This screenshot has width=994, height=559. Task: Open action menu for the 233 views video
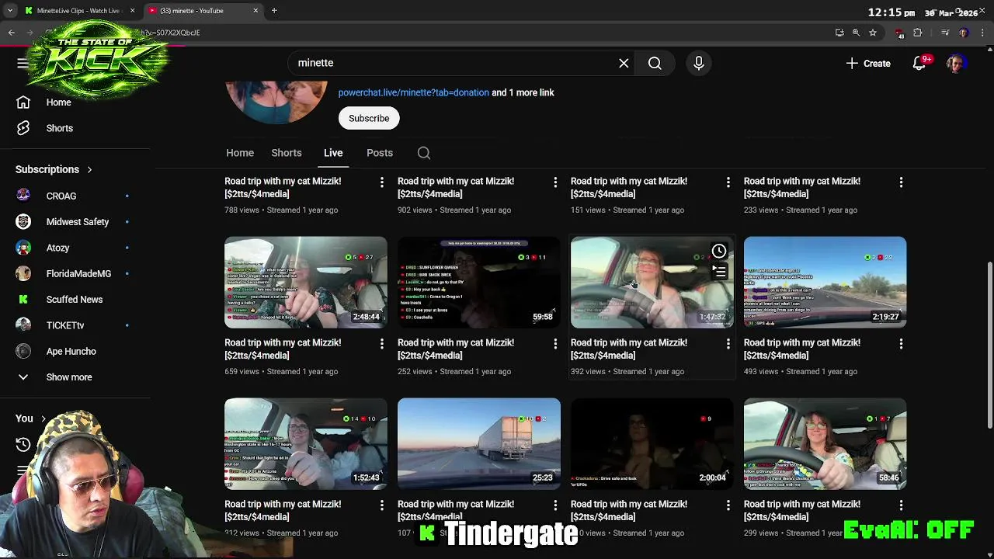tap(901, 182)
